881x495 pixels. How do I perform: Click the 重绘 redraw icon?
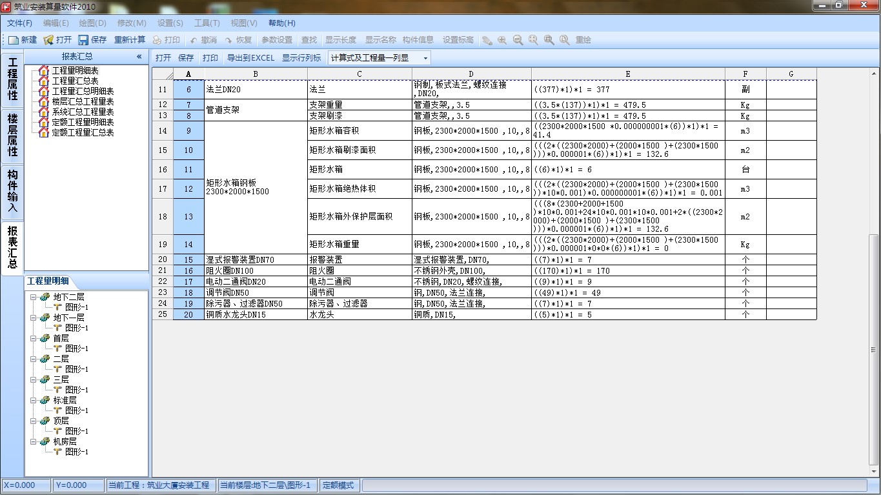[585, 39]
